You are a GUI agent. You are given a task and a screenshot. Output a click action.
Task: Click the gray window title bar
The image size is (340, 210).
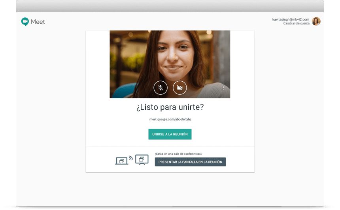(x=170, y=6)
